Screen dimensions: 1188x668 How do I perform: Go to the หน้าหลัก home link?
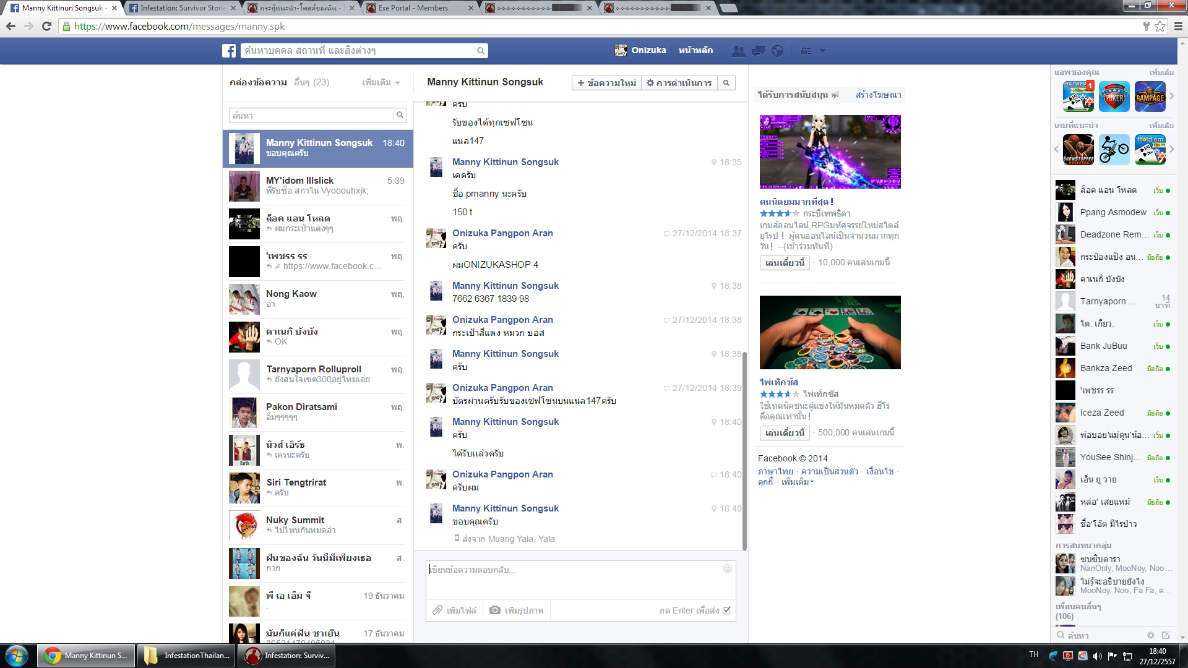tap(695, 51)
